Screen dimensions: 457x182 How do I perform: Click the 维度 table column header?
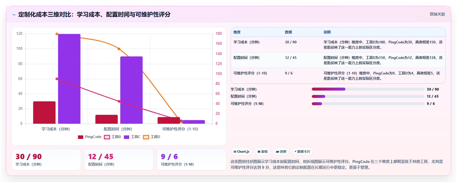[237, 32]
